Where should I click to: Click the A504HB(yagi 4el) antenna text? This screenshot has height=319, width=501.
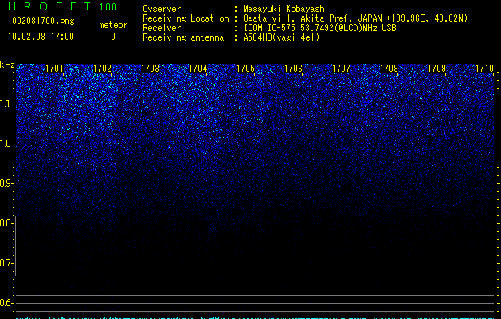[x=281, y=37]
